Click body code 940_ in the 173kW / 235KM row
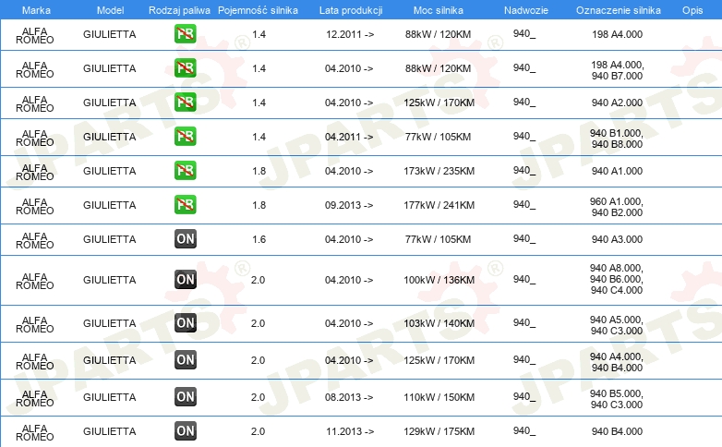 (x=524, y=171)
